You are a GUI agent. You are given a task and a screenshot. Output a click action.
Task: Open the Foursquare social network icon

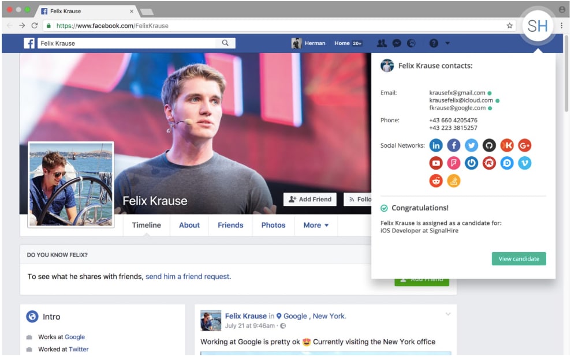point(454,163)
